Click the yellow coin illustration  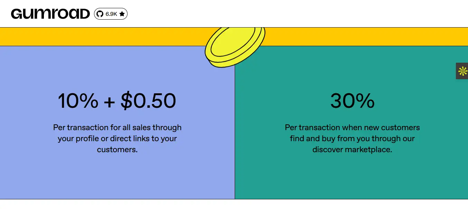click(x=235, y=46)
